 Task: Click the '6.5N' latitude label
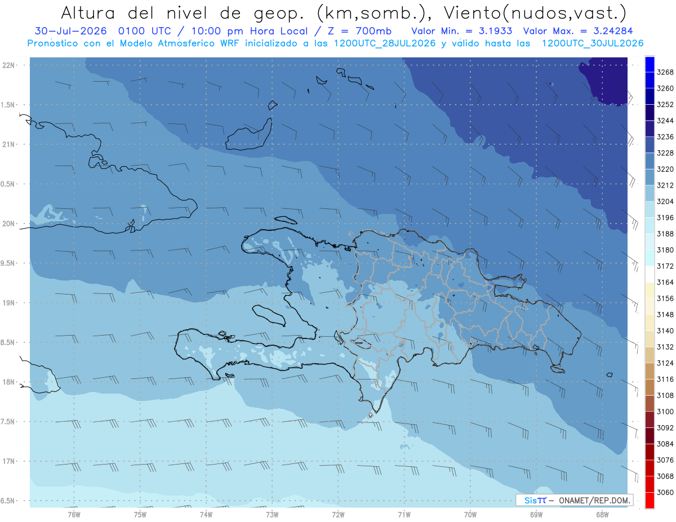[x=8, y=501]
